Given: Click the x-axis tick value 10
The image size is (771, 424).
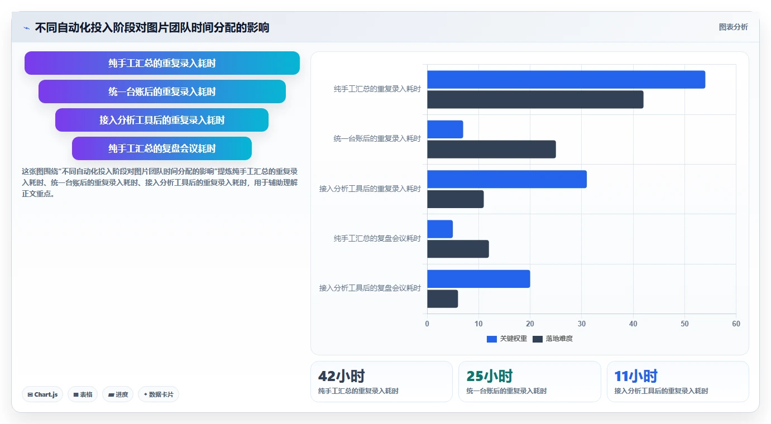Looking at the screenshot, I should 478,324.
